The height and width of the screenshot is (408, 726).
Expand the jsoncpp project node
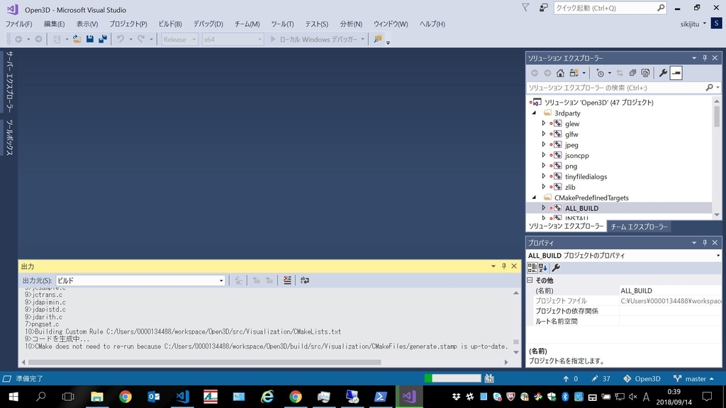tap(544, 155)
